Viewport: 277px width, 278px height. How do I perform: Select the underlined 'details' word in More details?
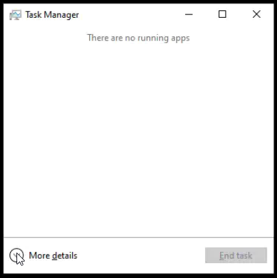[x=64, y=255]
